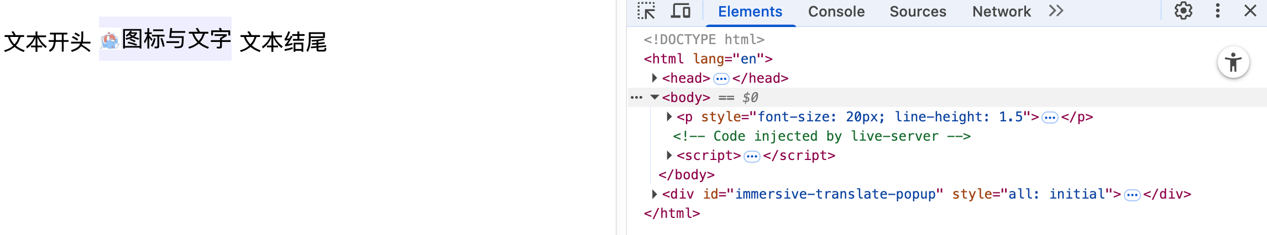This screenshot has height=235, width=1267.
Task: Collapse the body element node
Action: (655, 97)
